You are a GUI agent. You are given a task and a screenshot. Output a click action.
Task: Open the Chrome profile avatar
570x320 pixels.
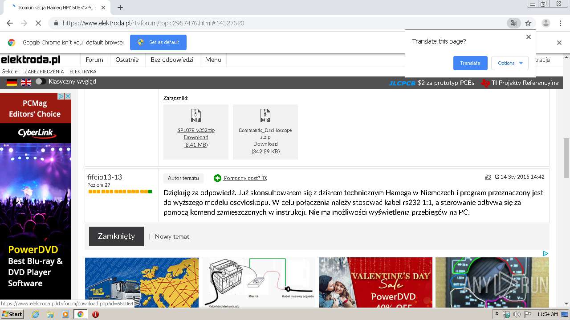click(x=546, y=23)
